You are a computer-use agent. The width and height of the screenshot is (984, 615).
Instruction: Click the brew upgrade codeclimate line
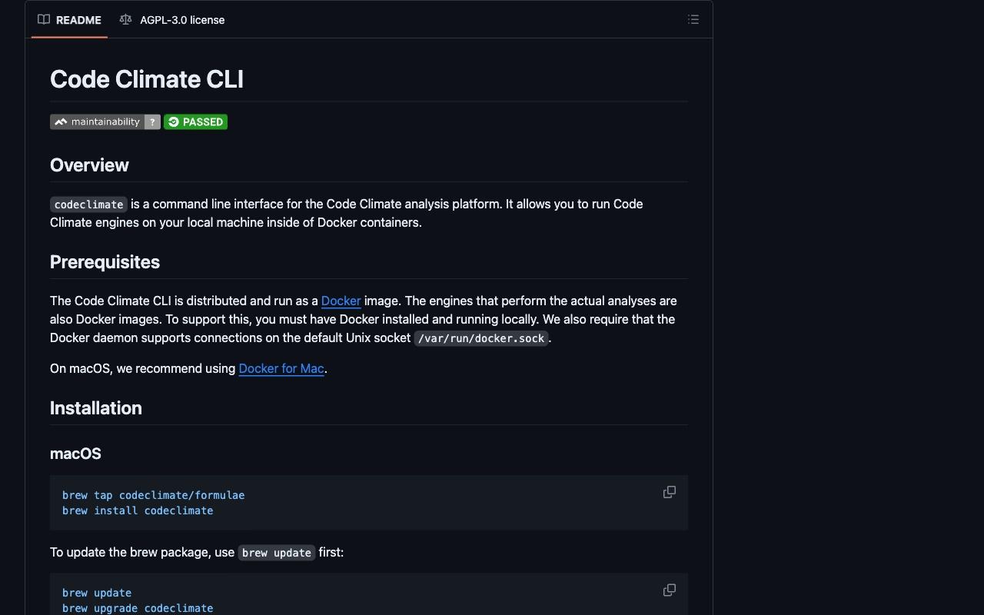click(x=138, y=608)
